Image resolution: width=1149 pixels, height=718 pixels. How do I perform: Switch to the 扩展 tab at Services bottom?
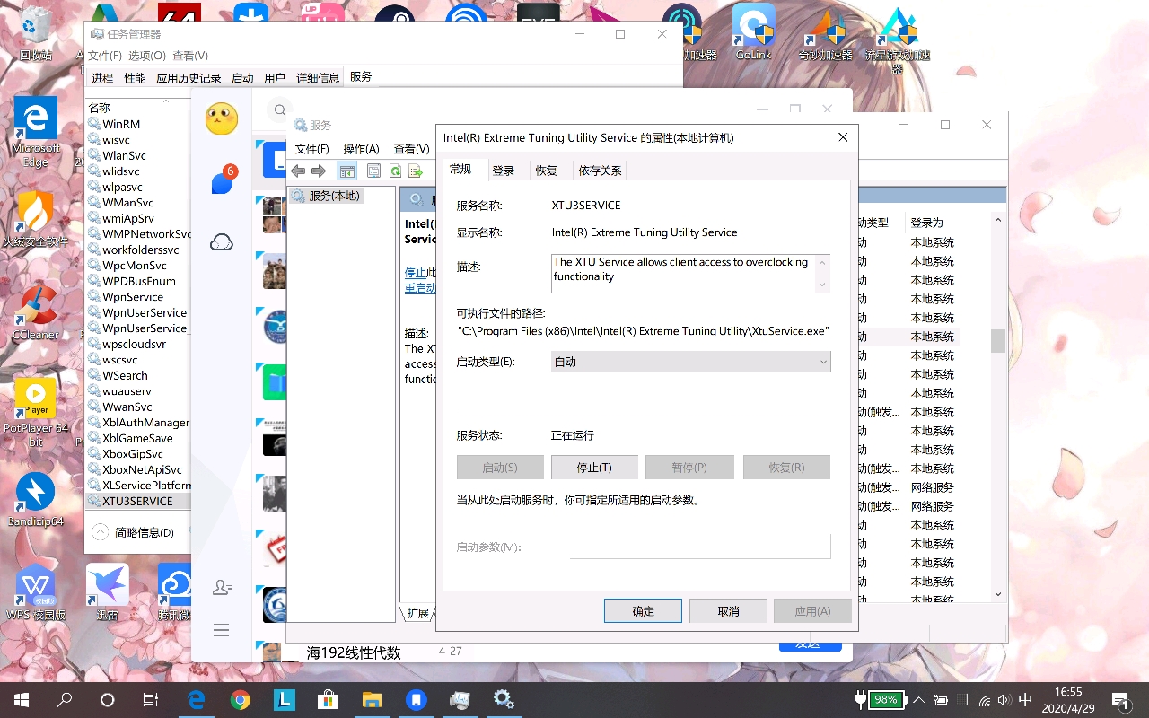point(417,614)
